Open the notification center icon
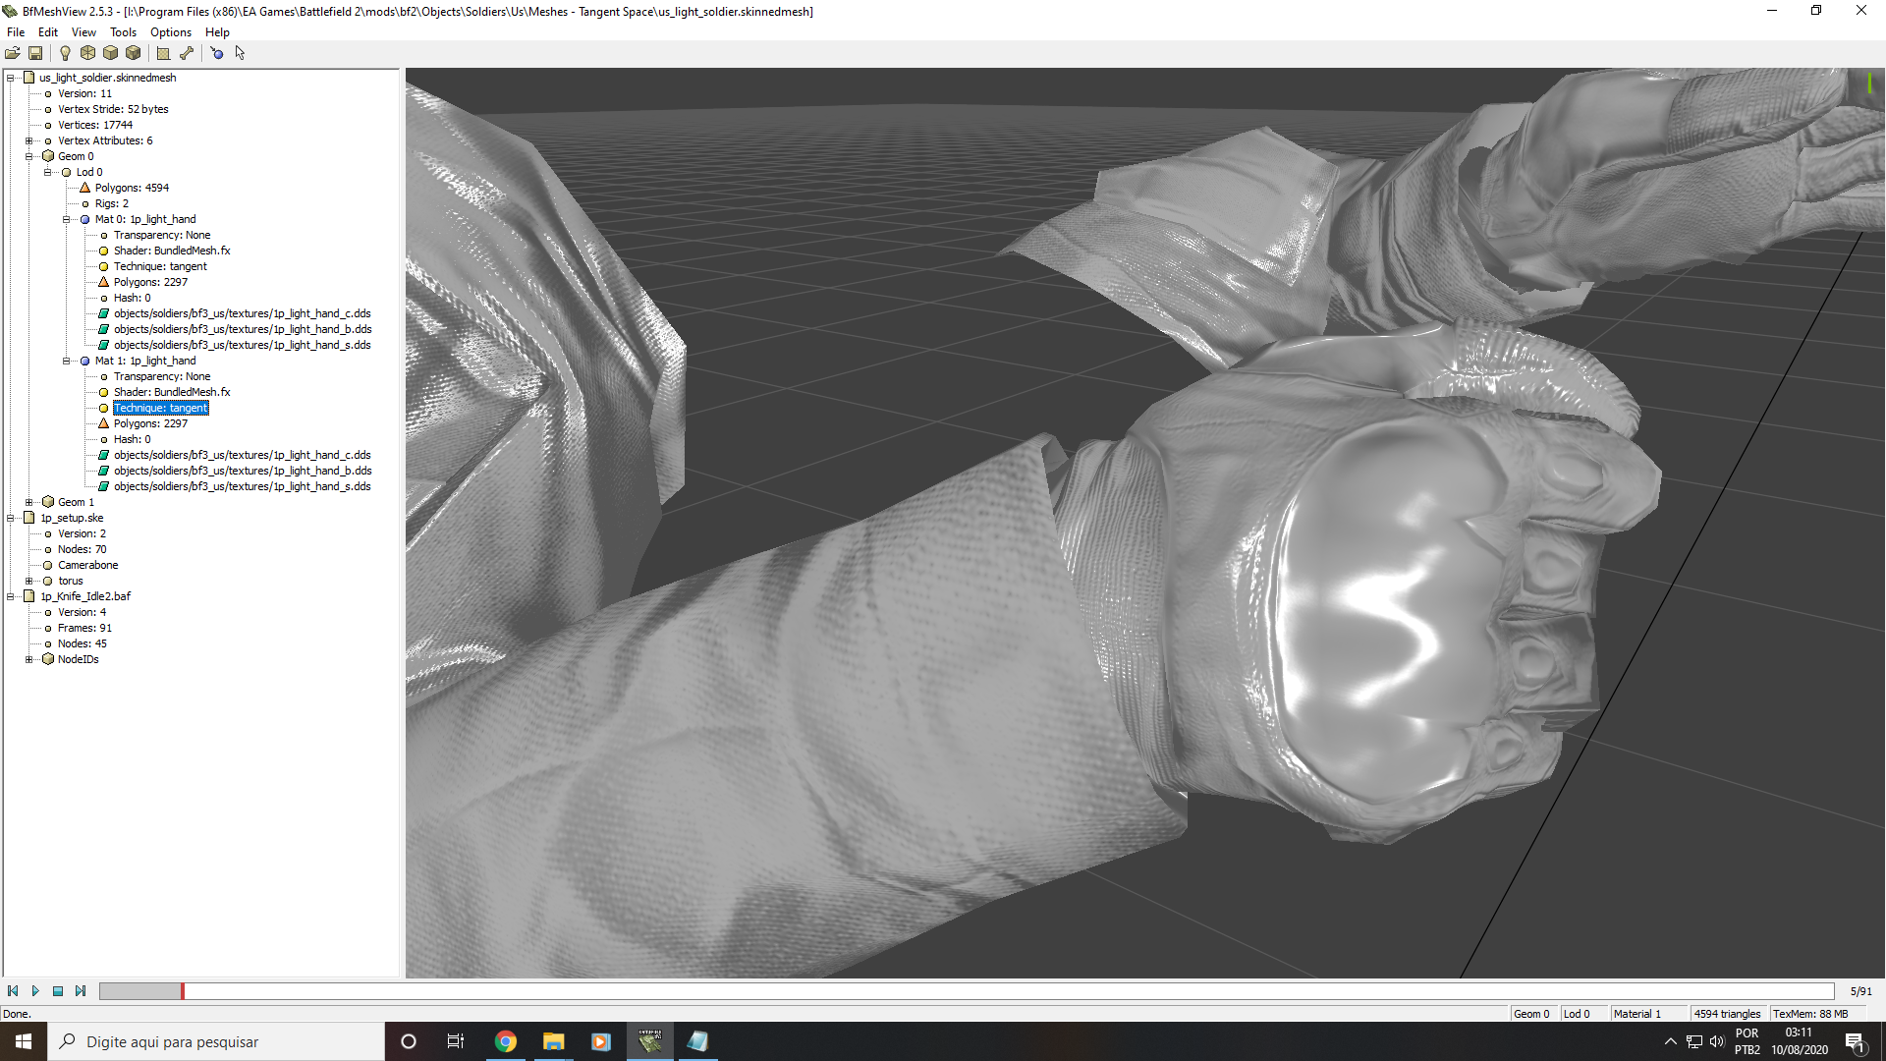This screenshot has width=1886, height=1061. pyautogui.click(x=1856, y=1042)
